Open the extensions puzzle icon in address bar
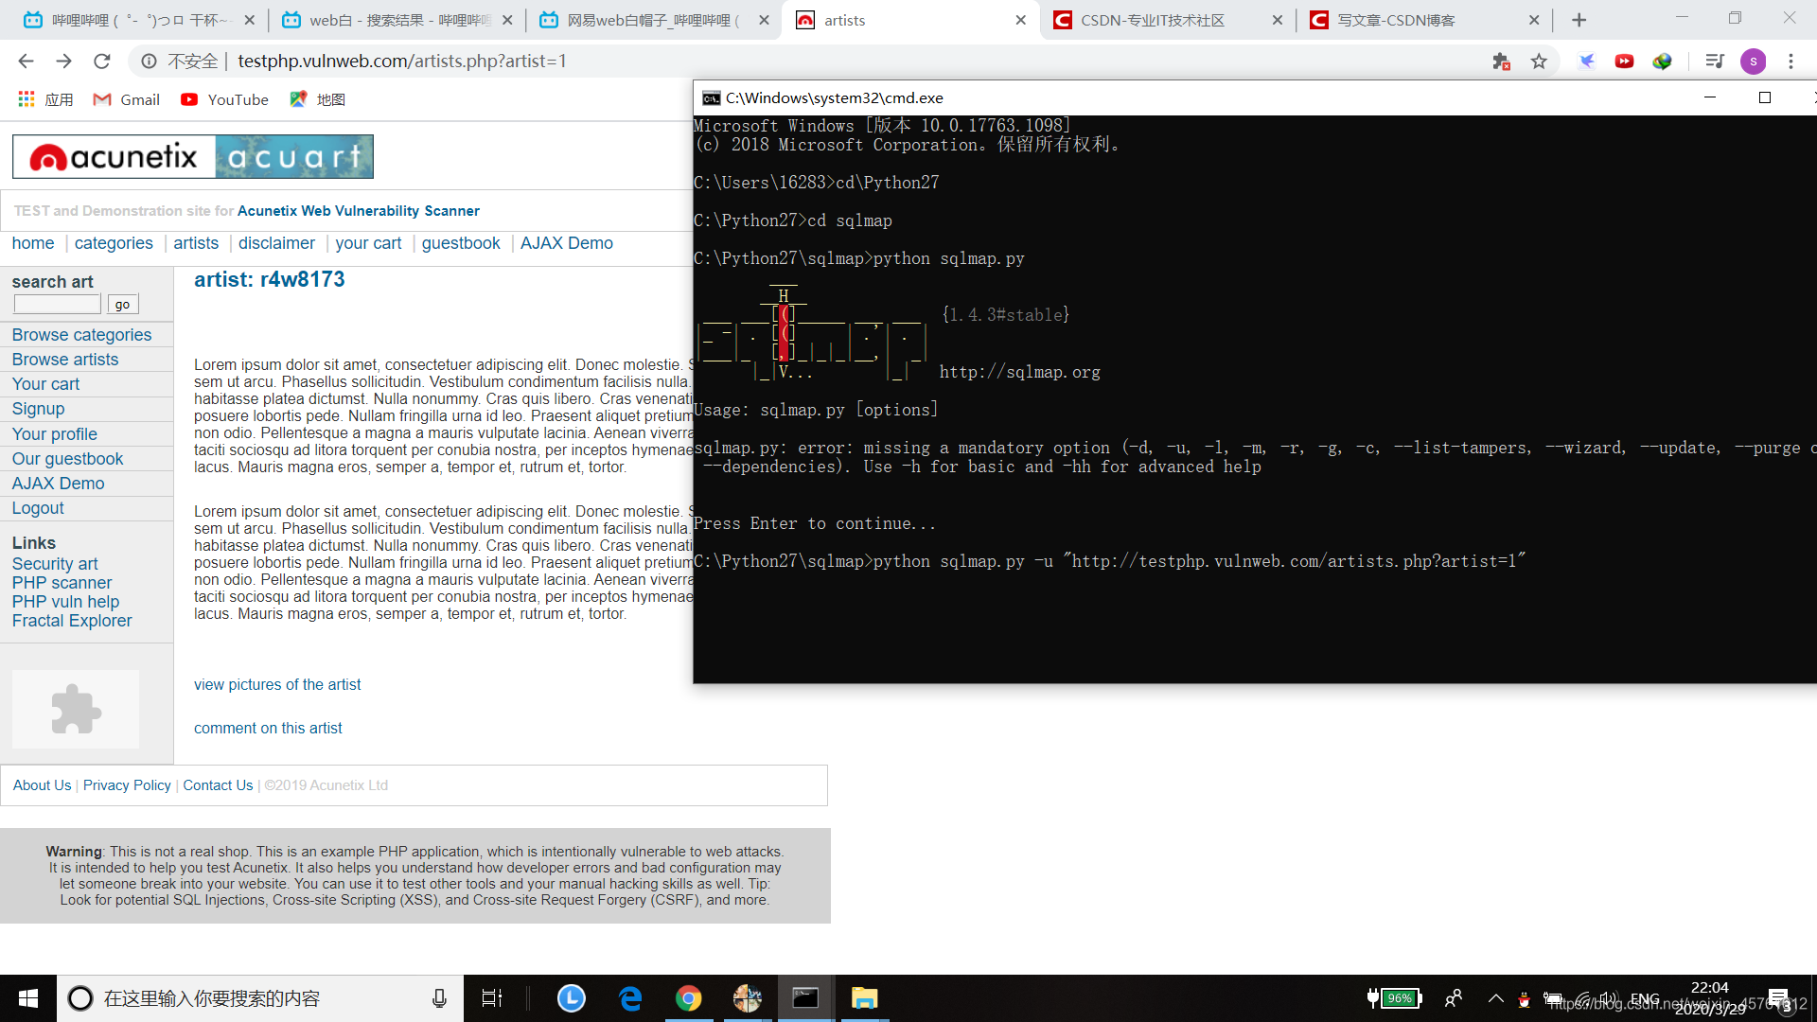Image resolution: width=1817 pixels, height=1022 pixels. (1501, 62)
